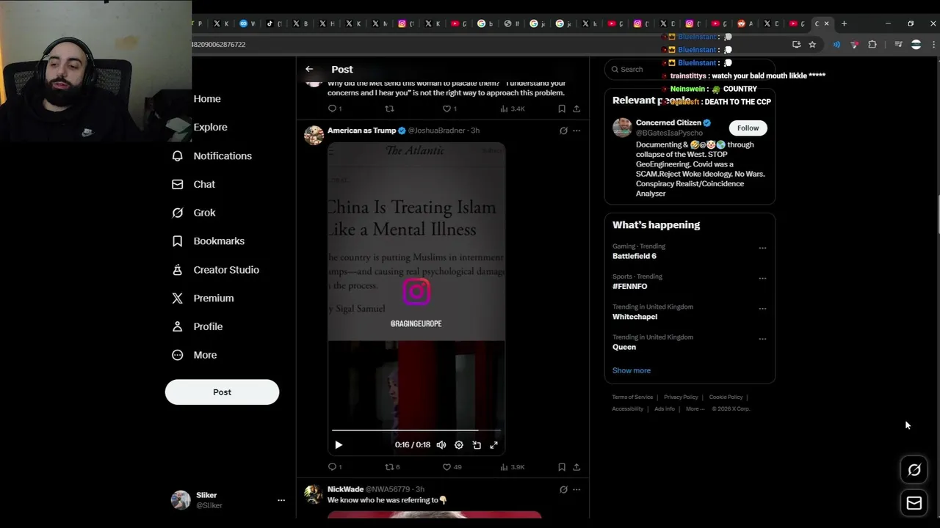The height and width of the screenshot is (528, 940).
Task: Bookmark this page with the star icon
Action: point(812,45)
